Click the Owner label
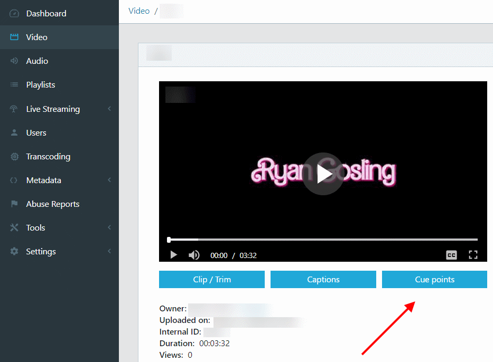The width and height of the screenshot is (493, 362). tap(173, 309)
